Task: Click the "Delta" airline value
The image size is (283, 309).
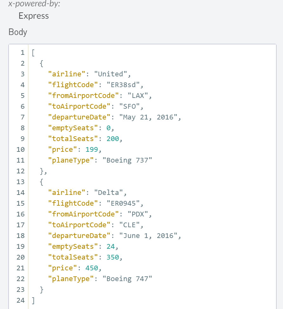Action: (109, 192)
